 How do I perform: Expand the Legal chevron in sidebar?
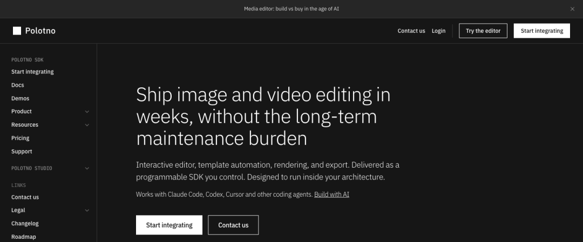click(87, 210)
